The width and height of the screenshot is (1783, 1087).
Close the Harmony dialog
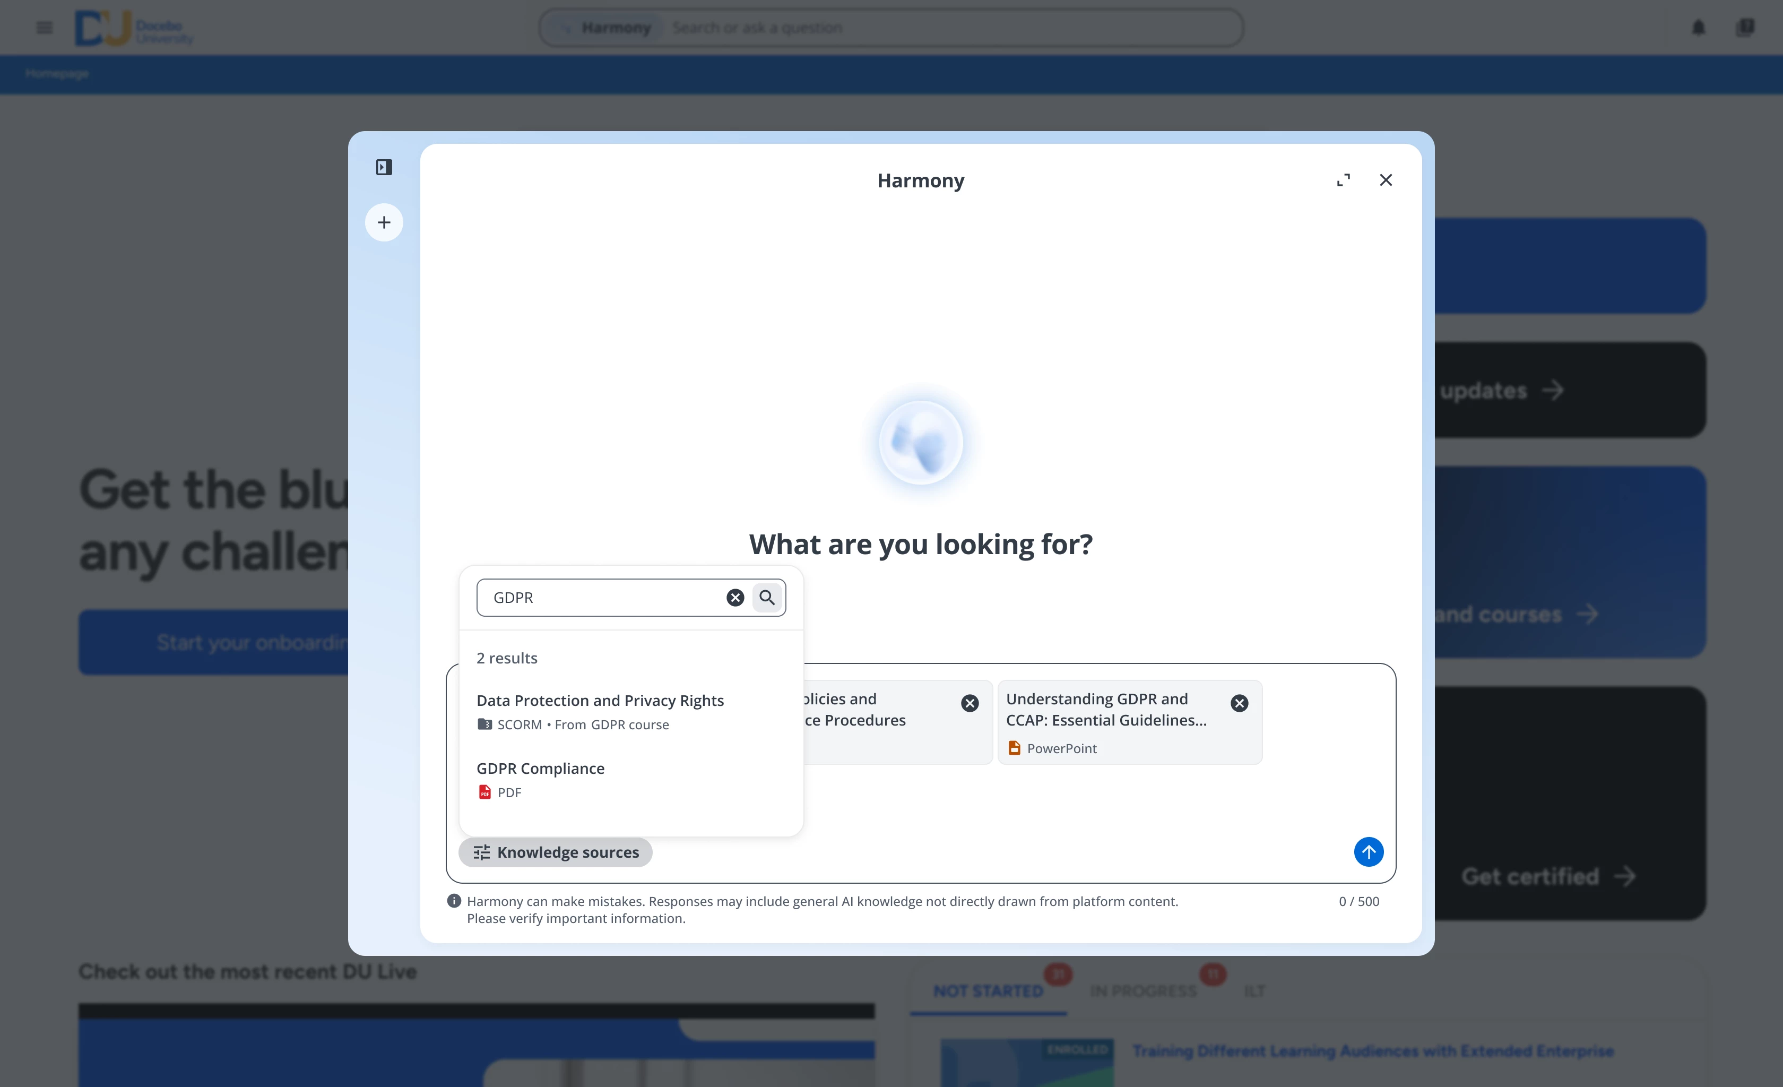click(1385, 180)
